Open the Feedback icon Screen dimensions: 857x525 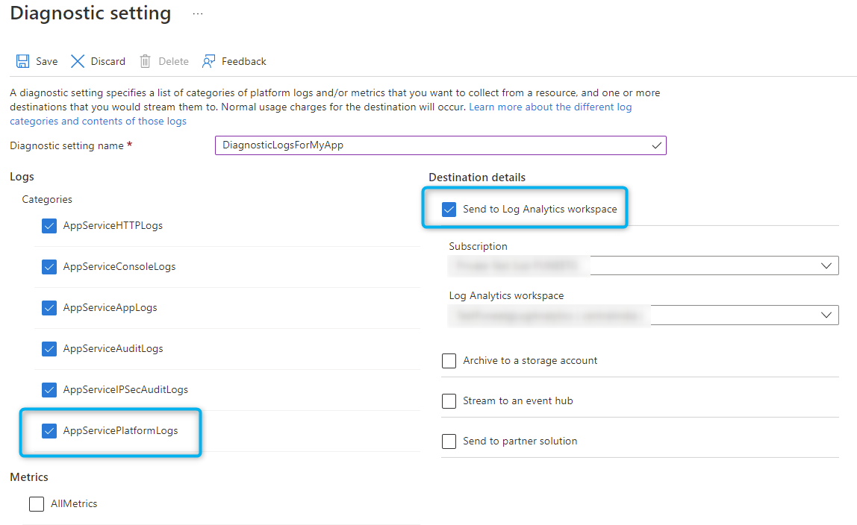click(208, 61)
